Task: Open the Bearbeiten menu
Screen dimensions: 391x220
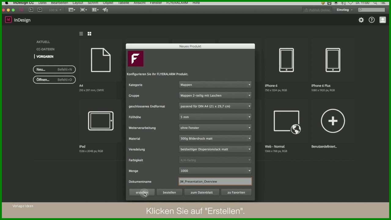Action: coord(60,3)
